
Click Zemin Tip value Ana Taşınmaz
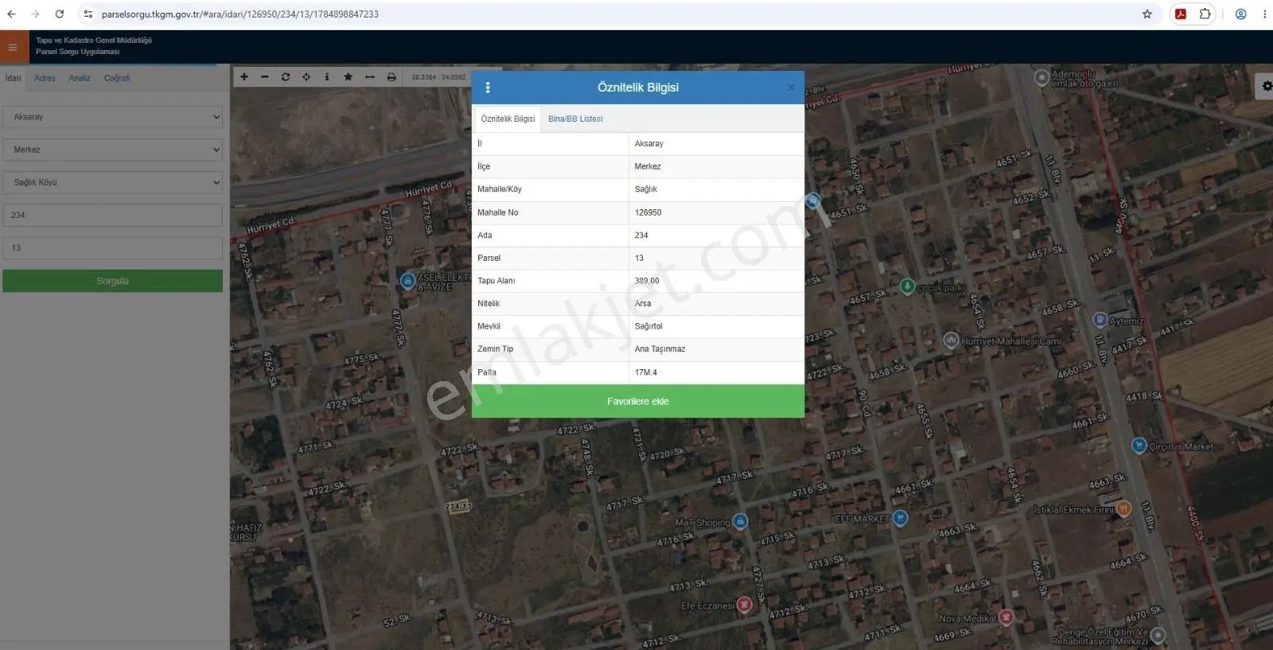pos(660,348)
